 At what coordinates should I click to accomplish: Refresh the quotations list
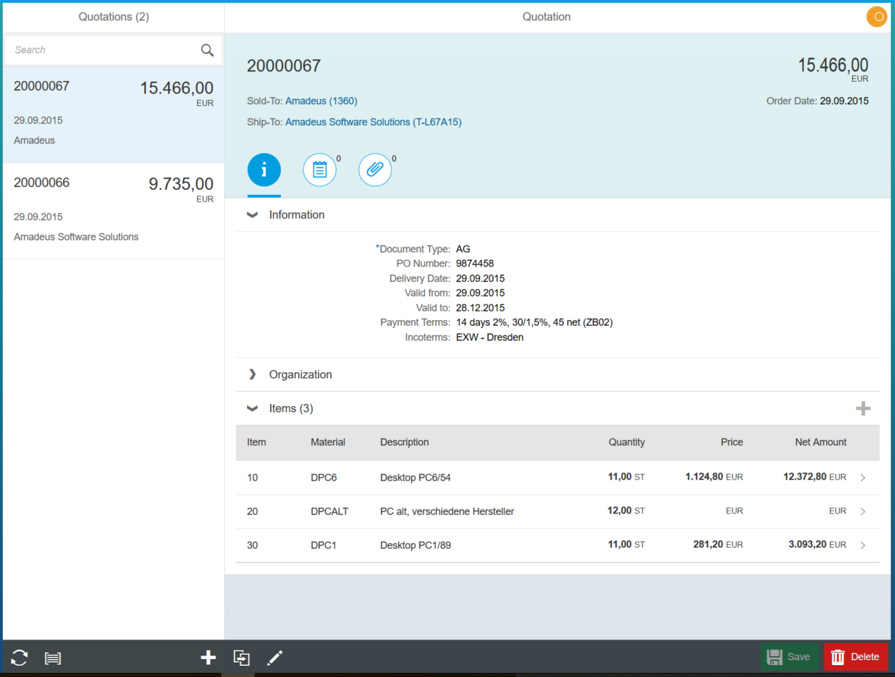[x=19, y=658]
